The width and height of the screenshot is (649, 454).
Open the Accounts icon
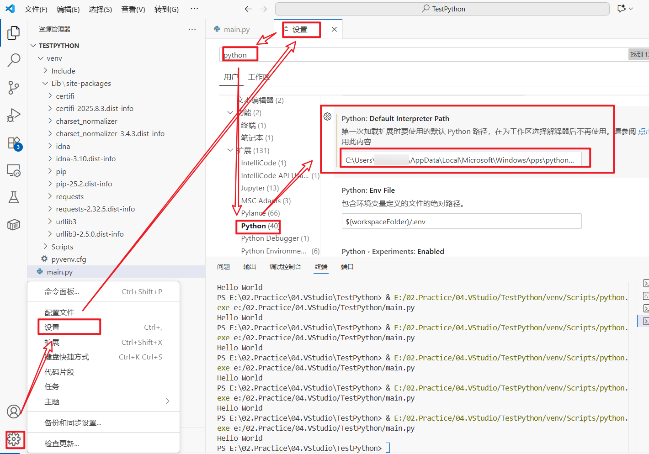[14, 412]
